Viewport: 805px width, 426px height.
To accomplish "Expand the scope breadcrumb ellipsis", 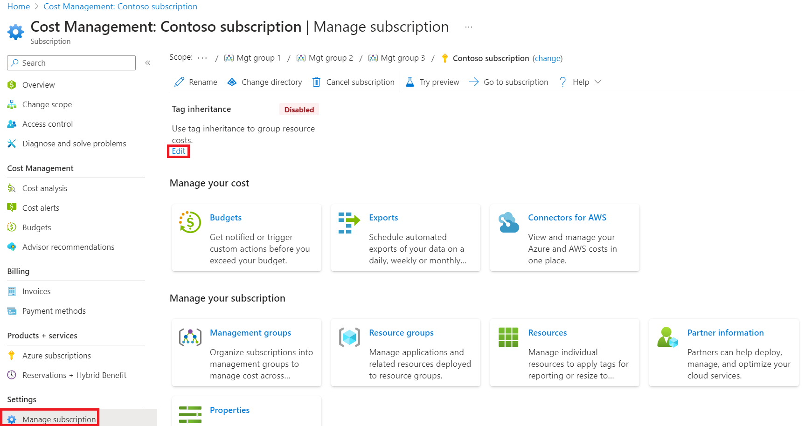I will 202,58.
